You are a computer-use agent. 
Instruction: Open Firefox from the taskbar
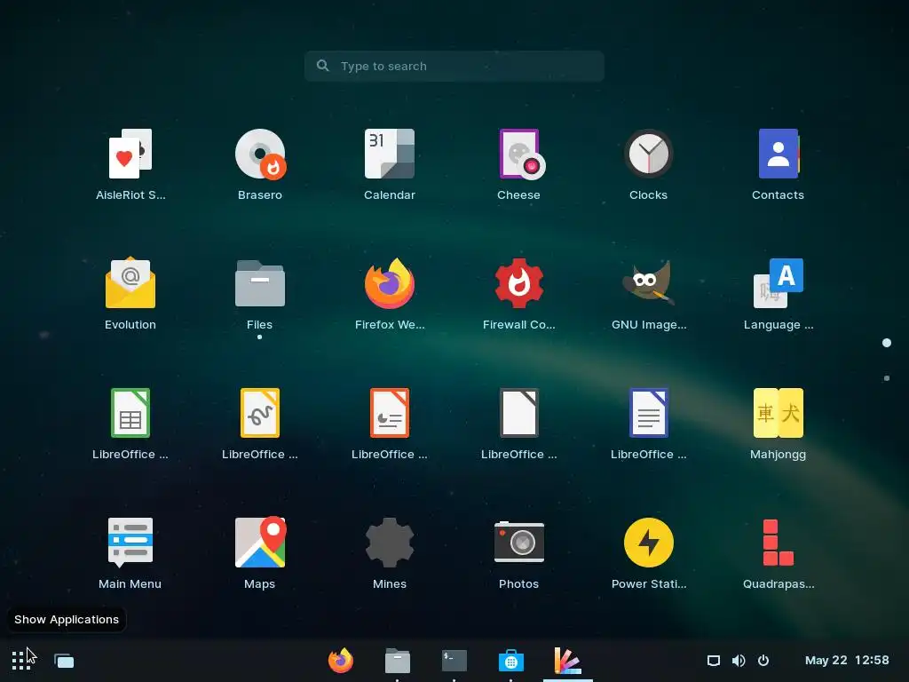coord(340,661)
